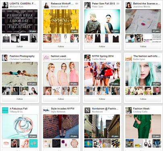163x151 pixels.
Task: Follow the NYFW Spring 2014 board
Action: pos(102,99)
